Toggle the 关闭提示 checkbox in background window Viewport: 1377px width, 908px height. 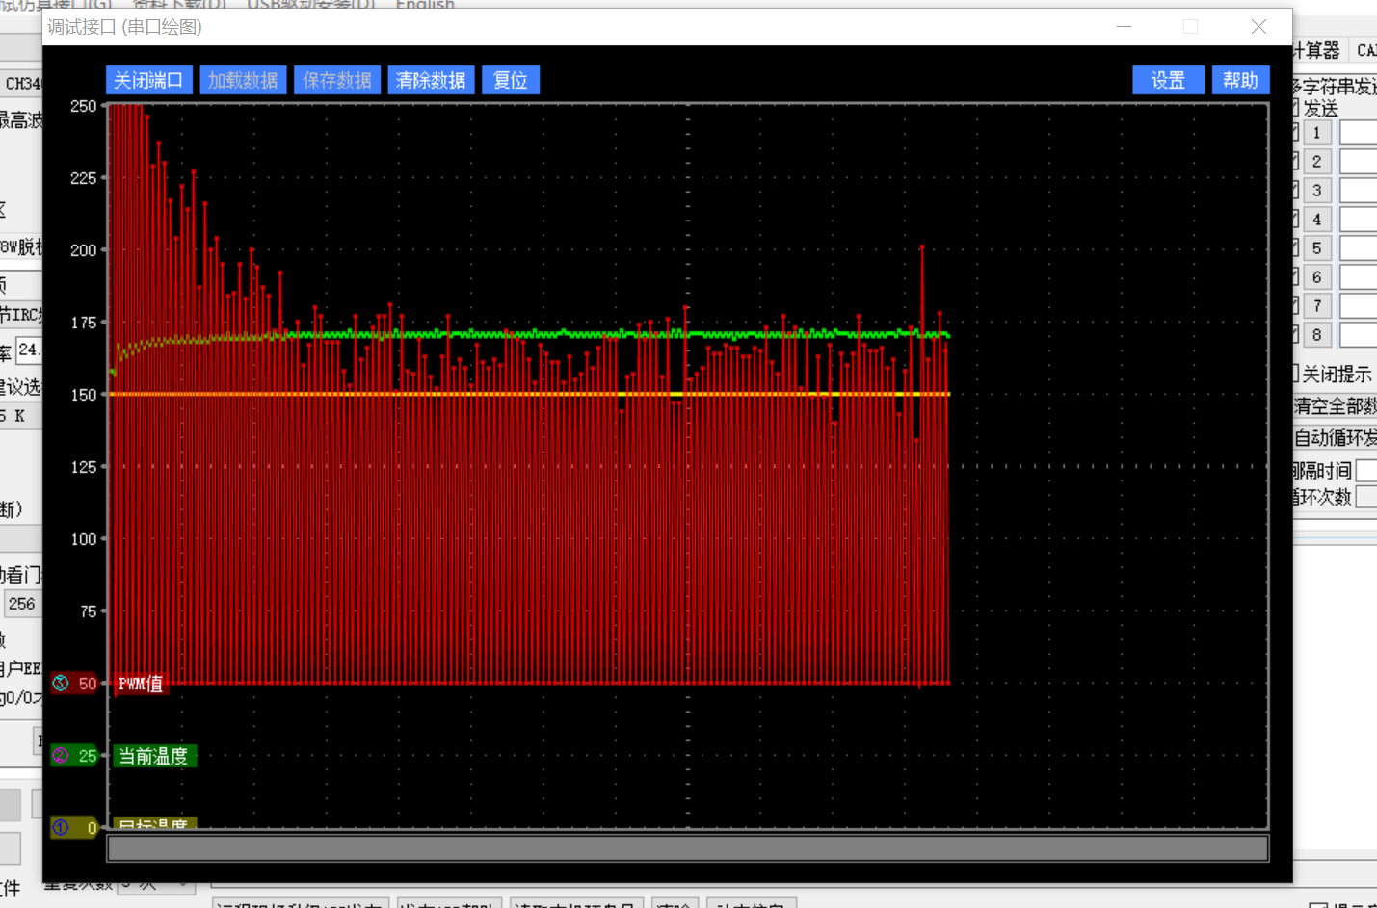click(x=1296, y=374)
